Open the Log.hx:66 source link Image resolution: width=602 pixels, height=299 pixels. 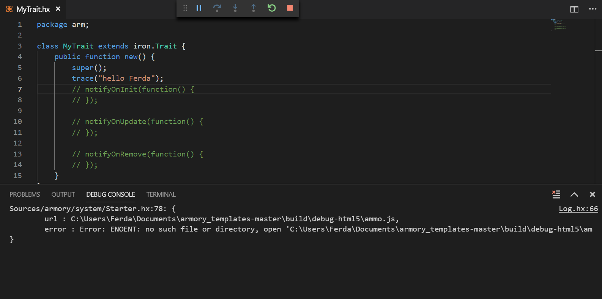point(578,209)
